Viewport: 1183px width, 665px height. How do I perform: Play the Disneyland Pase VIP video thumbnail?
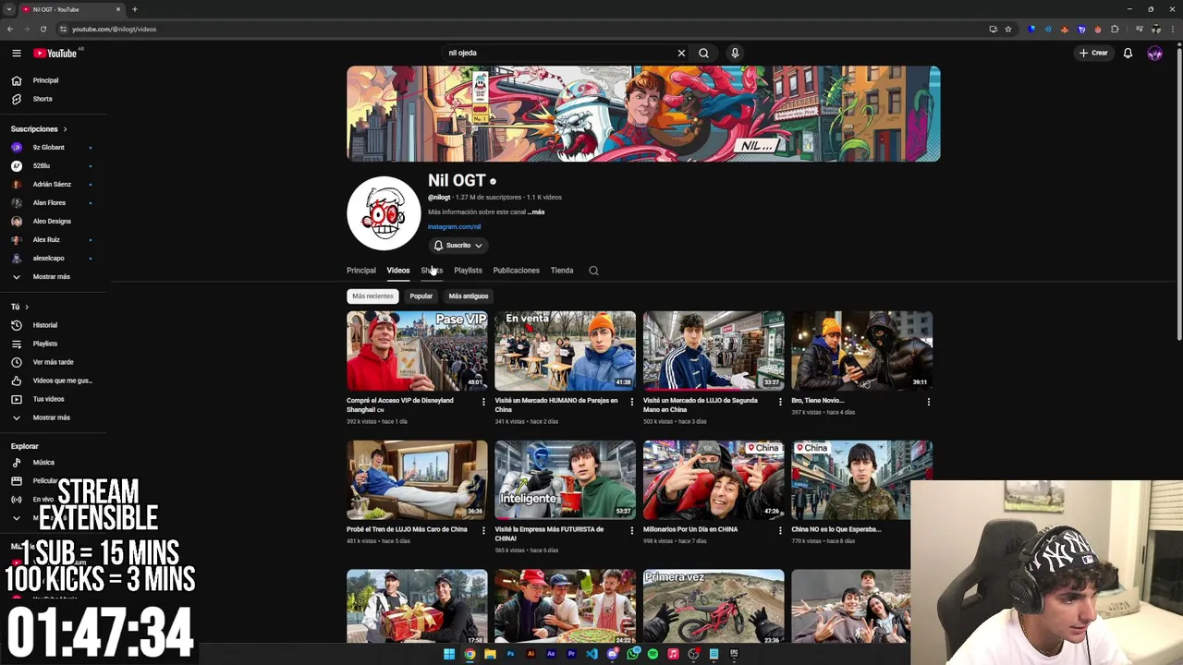coord(417,351)
